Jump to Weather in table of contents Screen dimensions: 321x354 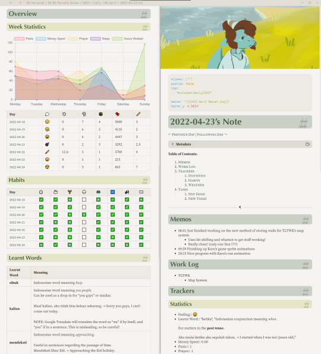[196, 185]
